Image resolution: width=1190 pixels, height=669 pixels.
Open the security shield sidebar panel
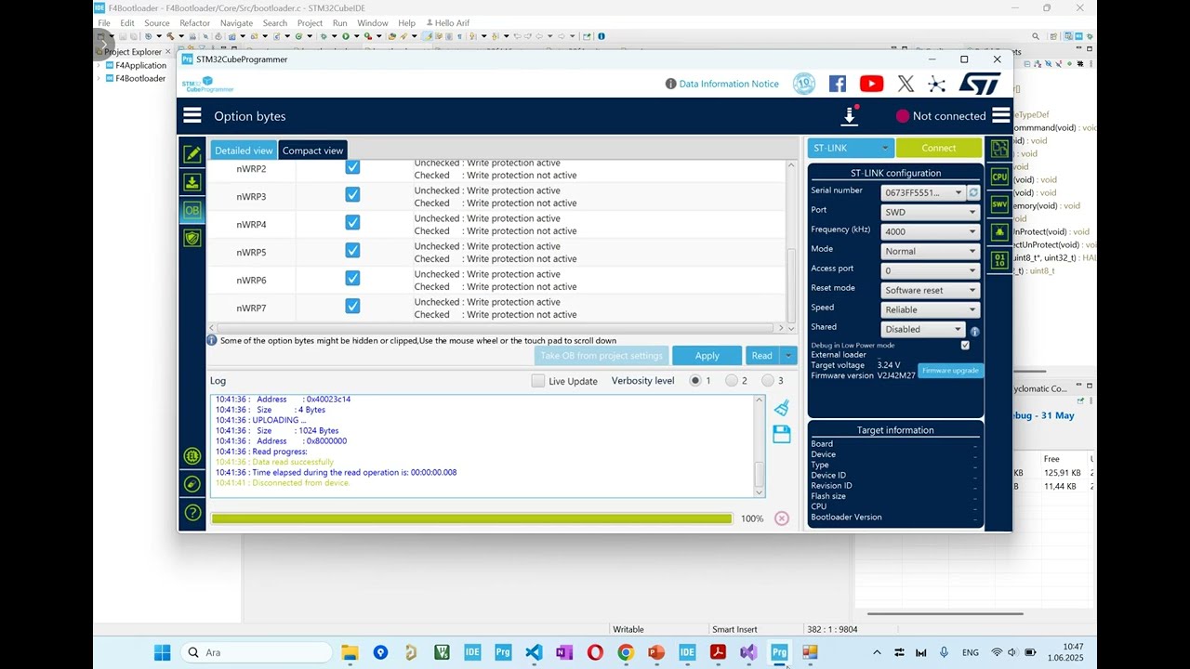[192, 238]
